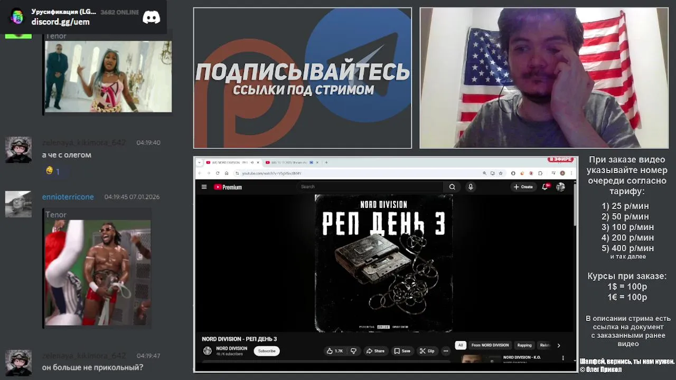Viewport: 676px width, 380px height.
Task: Open the Chrome profile avatar
Action: 562,173
